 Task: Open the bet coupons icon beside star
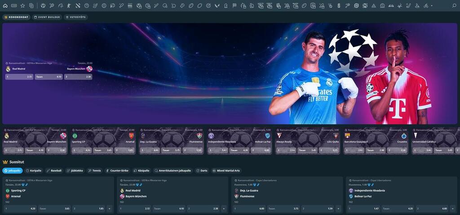(31, 5)
